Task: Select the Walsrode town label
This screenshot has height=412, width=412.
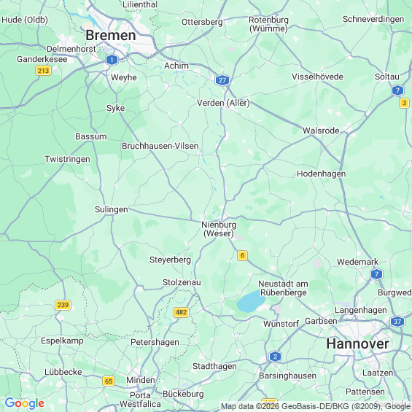Action: pos(321,131)
